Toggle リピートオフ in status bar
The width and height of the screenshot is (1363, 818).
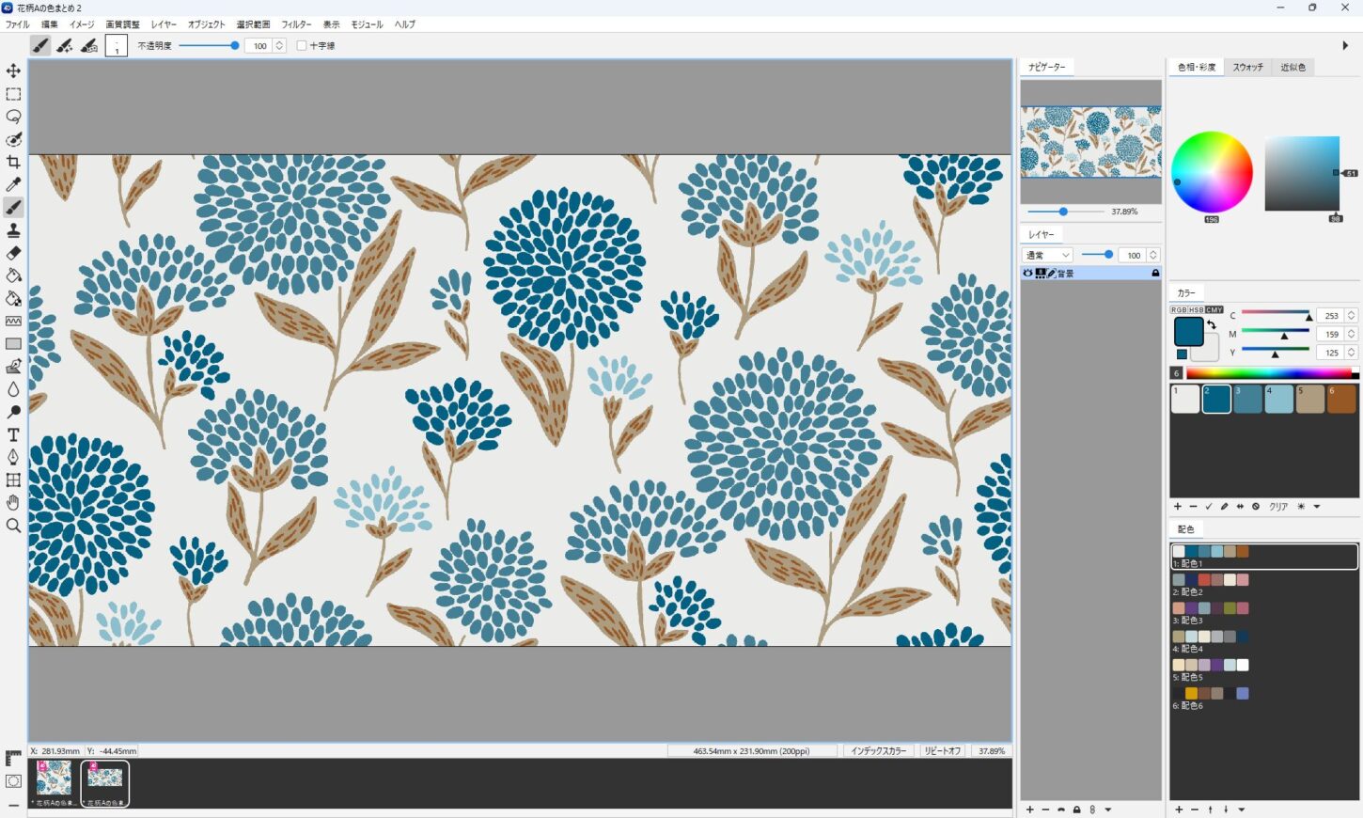click(x=942, y=751)
